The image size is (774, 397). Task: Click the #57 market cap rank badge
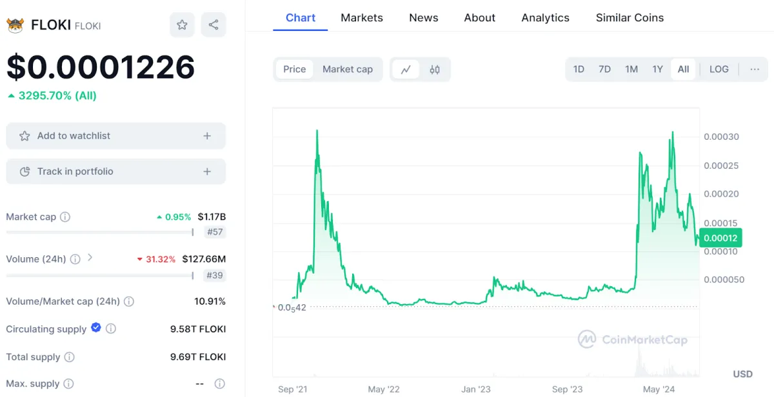[215, 232]
